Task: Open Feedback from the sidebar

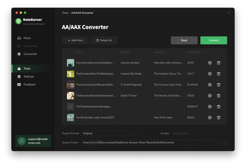Action: point(30,85)
